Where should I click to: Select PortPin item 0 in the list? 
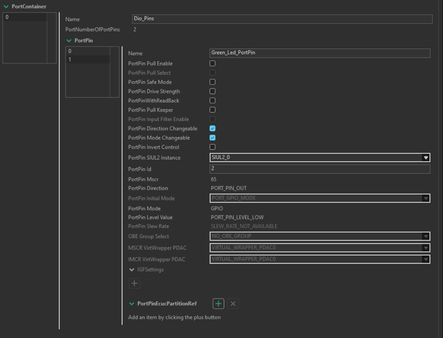[x=87, y=51]
